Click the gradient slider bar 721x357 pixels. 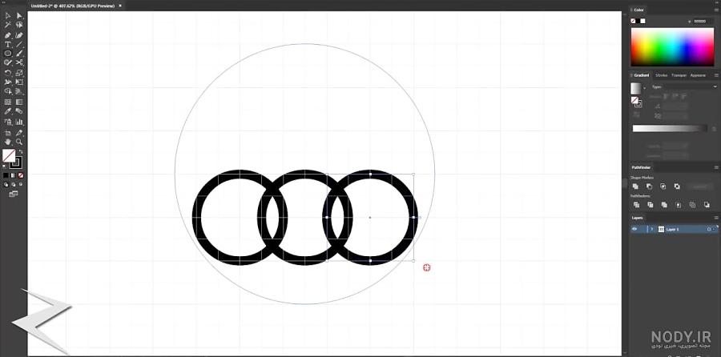click(x=670, y=129)
